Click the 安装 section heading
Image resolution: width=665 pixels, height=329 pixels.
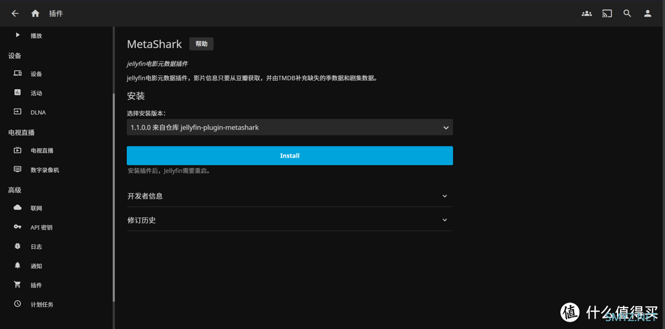(135, 96)
